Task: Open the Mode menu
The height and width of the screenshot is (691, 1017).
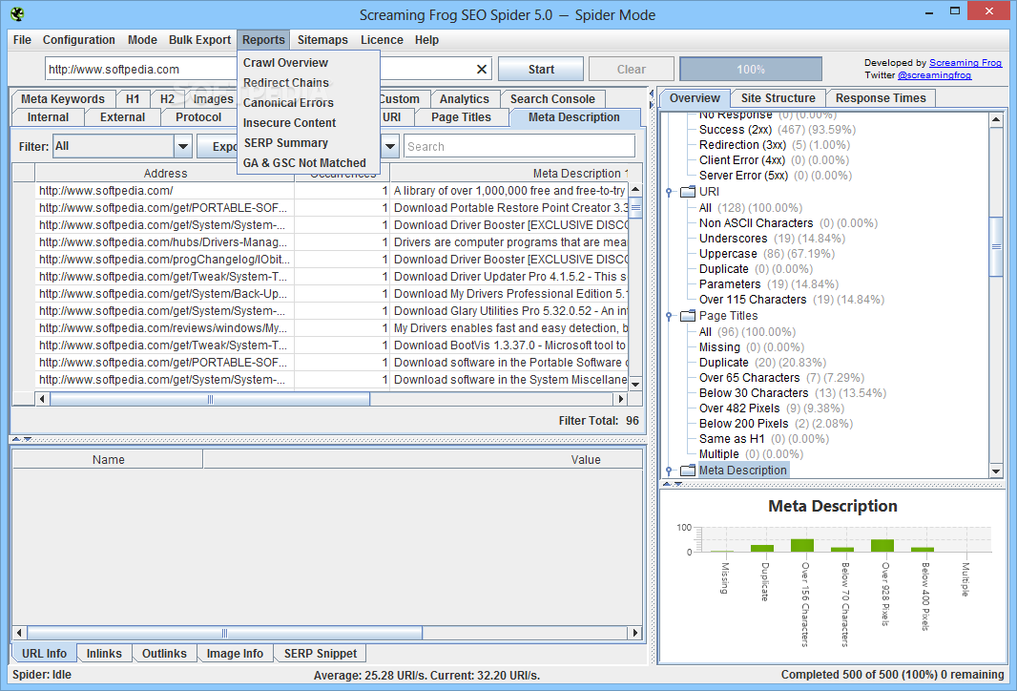Action: pyautogui.click(x=142, y=39)
